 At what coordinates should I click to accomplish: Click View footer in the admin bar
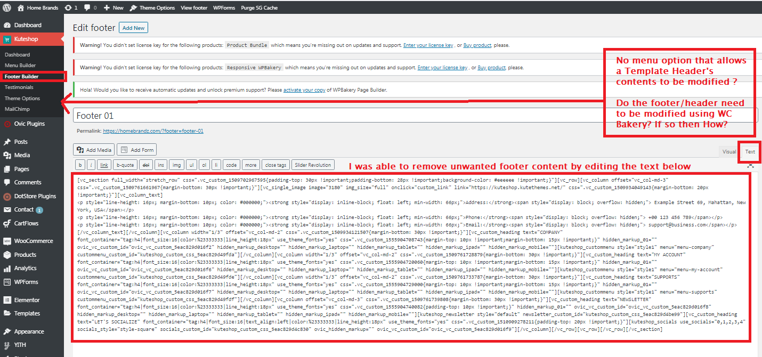(194, 8)
